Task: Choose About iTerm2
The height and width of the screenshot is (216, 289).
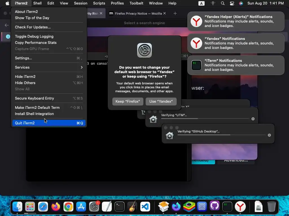Action: [49, 12]
